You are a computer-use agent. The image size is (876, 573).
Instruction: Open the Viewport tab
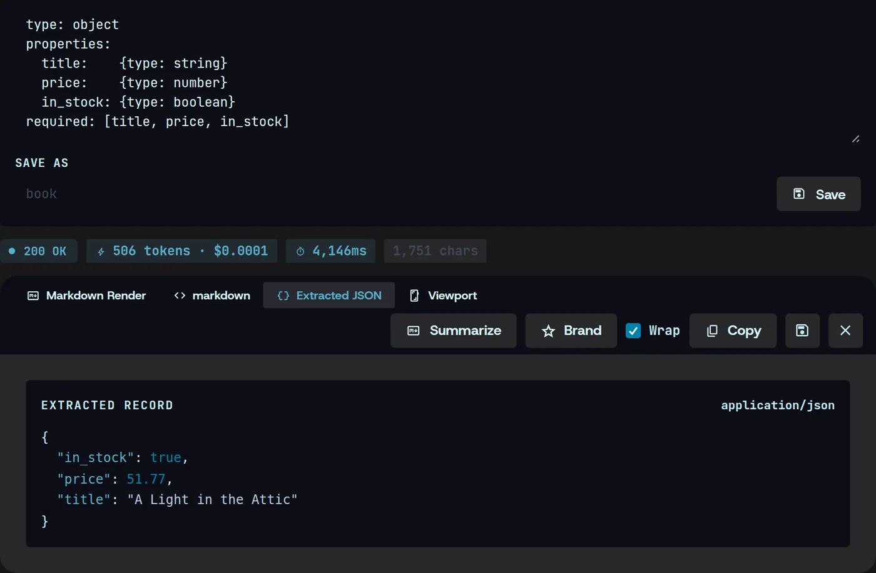[443, 296]
